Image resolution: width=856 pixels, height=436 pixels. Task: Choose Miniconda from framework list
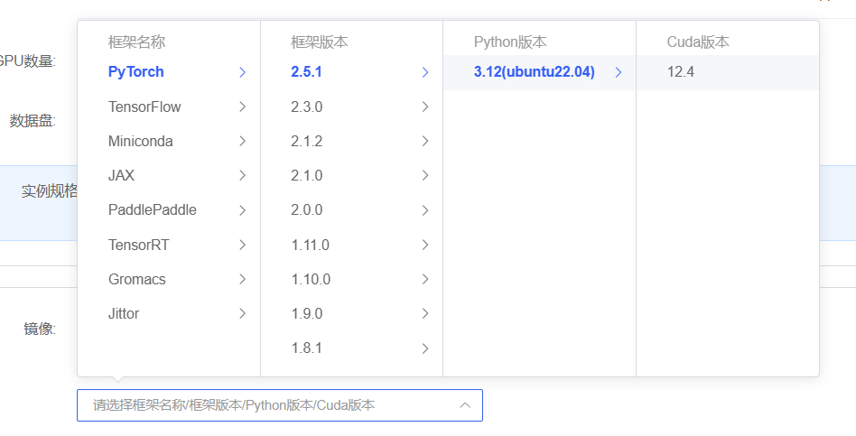[x=169, y=142]
